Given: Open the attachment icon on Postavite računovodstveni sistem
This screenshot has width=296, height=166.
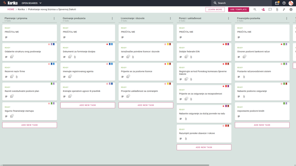Looking at the screenshot, I should [244, 77].
